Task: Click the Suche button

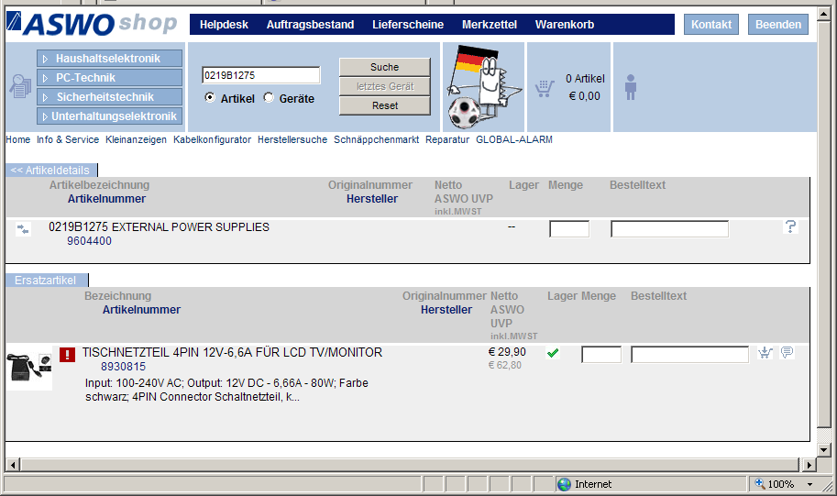Action: (x=384, y=67)
